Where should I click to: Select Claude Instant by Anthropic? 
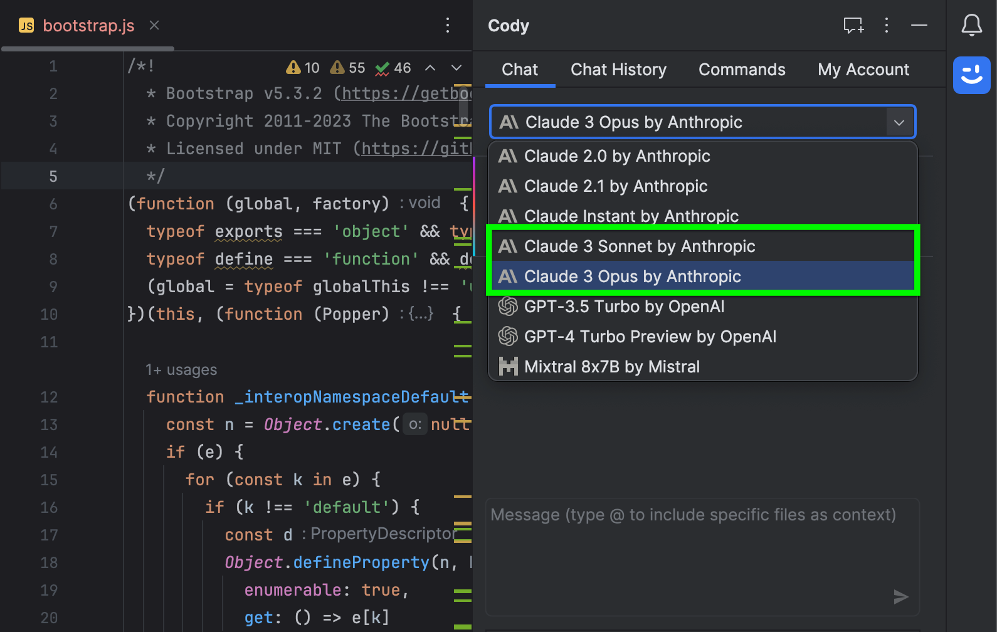tap(702, 216)
